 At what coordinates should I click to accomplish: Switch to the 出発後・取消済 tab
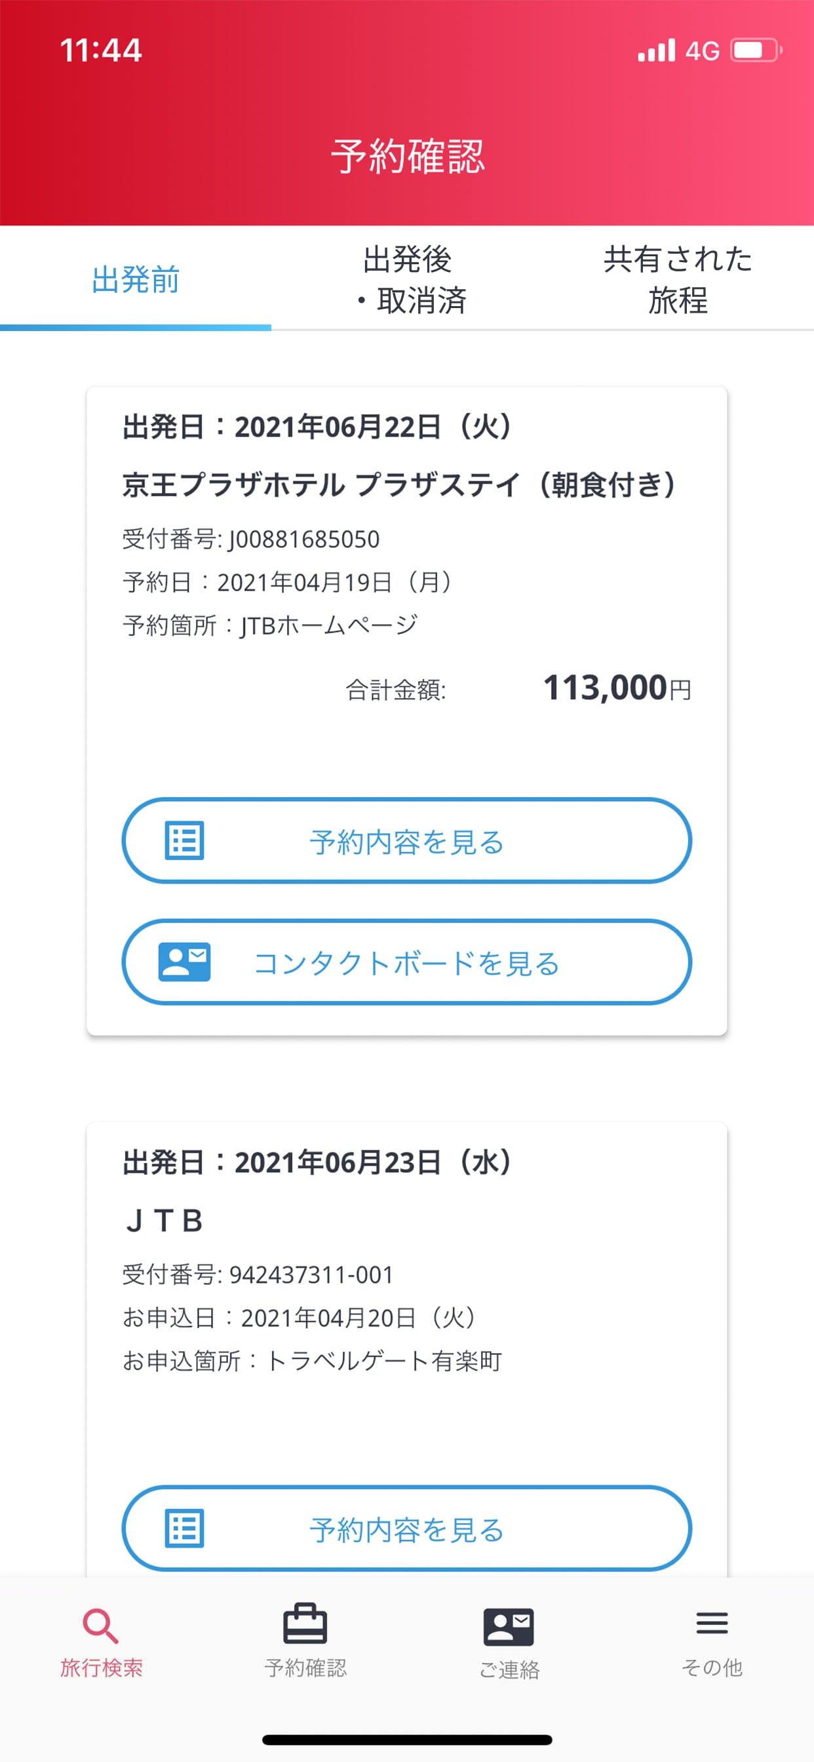pyautogui.click(x=408, y=280)
